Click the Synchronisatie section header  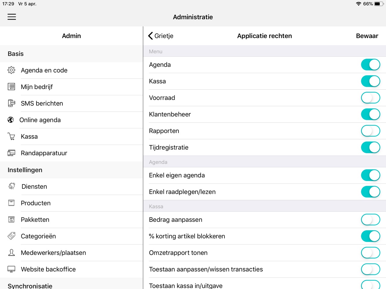(x=30, y=286)
